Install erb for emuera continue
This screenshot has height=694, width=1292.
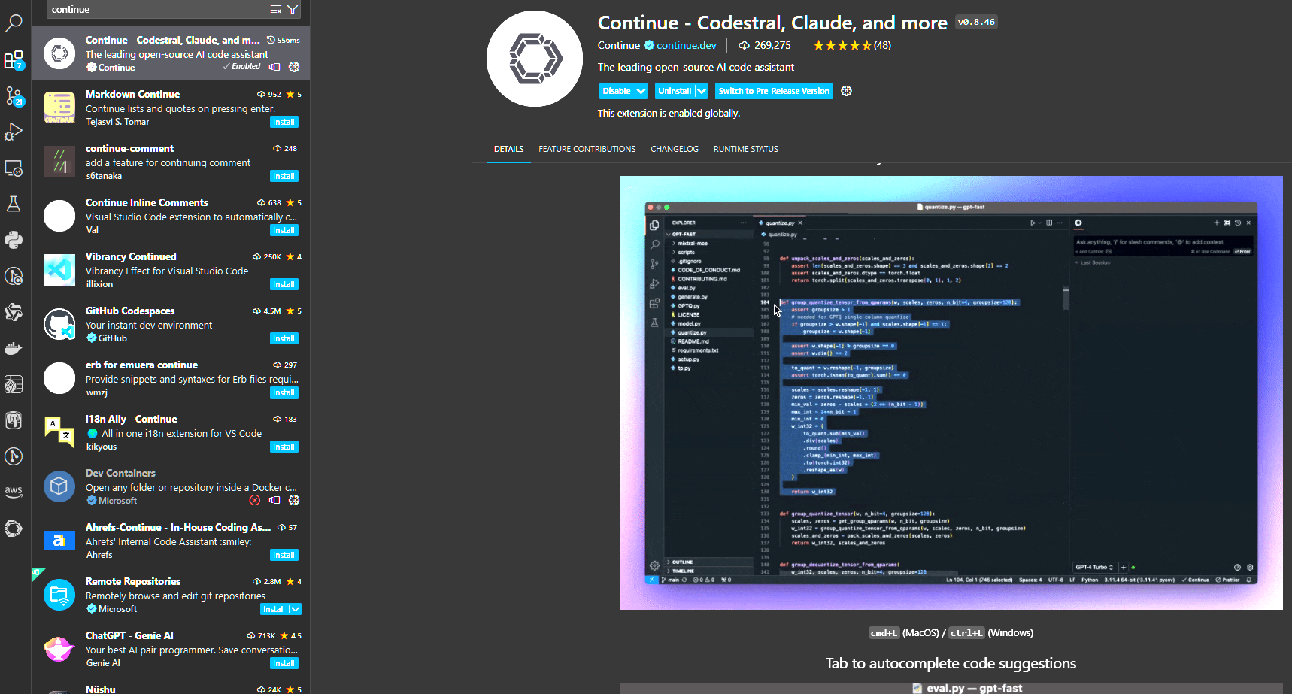coord(284,392)
